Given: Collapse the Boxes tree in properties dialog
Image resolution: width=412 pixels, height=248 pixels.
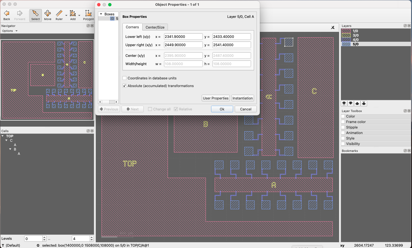Looking at the screenshot, I should pos(101,14).
